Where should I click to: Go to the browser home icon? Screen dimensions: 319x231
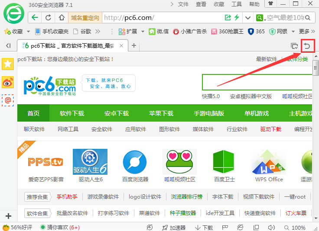point(62,17)
